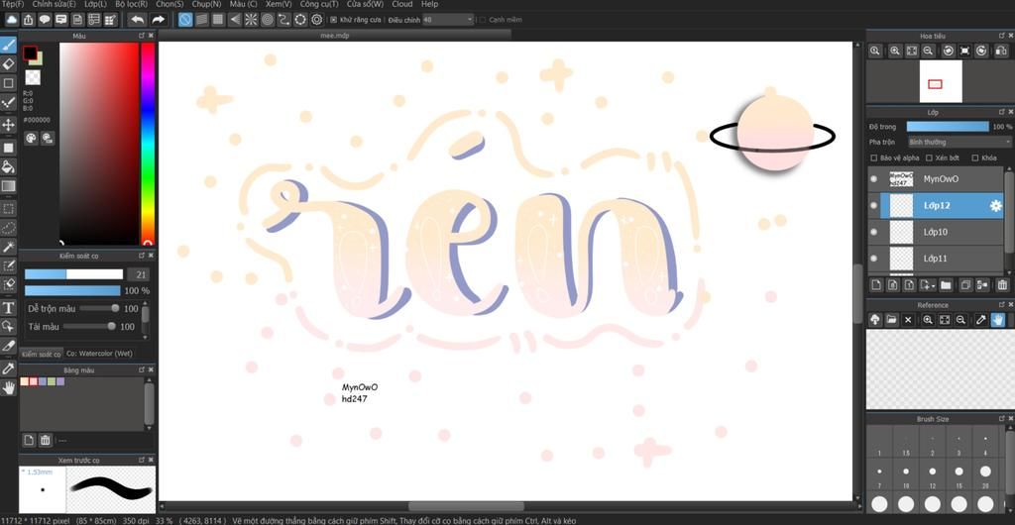Select the Eyedropper tool
The image size is (1015, 525).
(x=8, y=368)
